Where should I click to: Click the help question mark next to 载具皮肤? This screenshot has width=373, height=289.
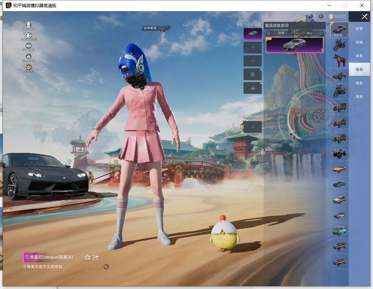287,25
